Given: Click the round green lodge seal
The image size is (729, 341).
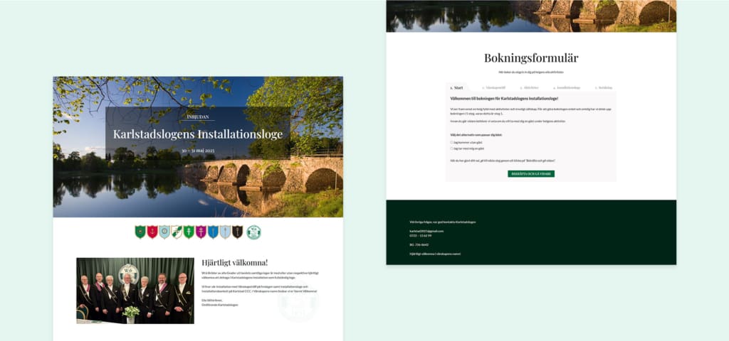Looking at the screenshot, I should [253, 232].
